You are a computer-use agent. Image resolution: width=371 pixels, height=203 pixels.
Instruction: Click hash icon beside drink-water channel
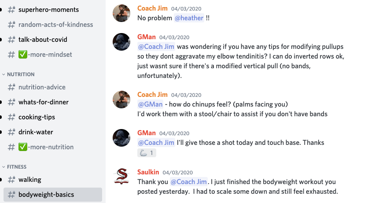pyautogui.click(x=11, y=132)
